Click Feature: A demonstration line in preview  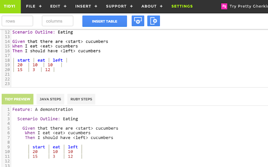coord(43,110)
